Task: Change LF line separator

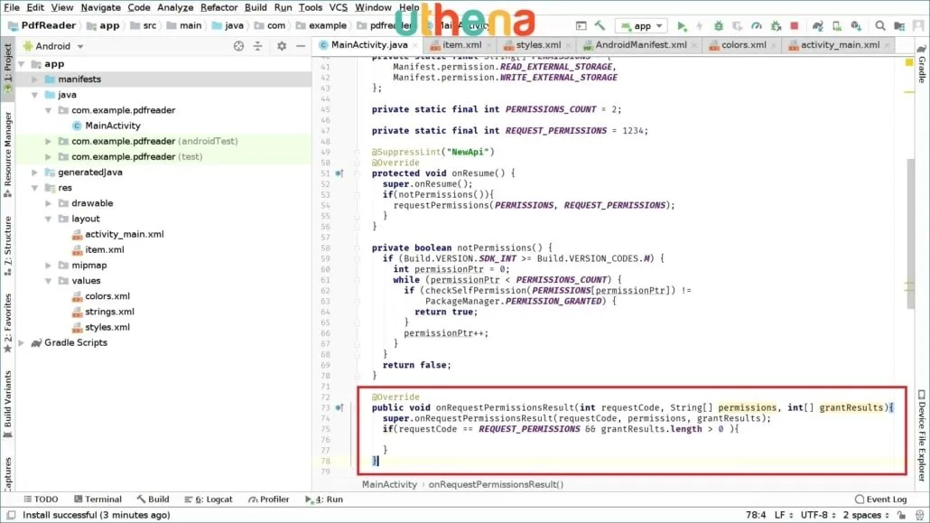Action: point(784,515)
